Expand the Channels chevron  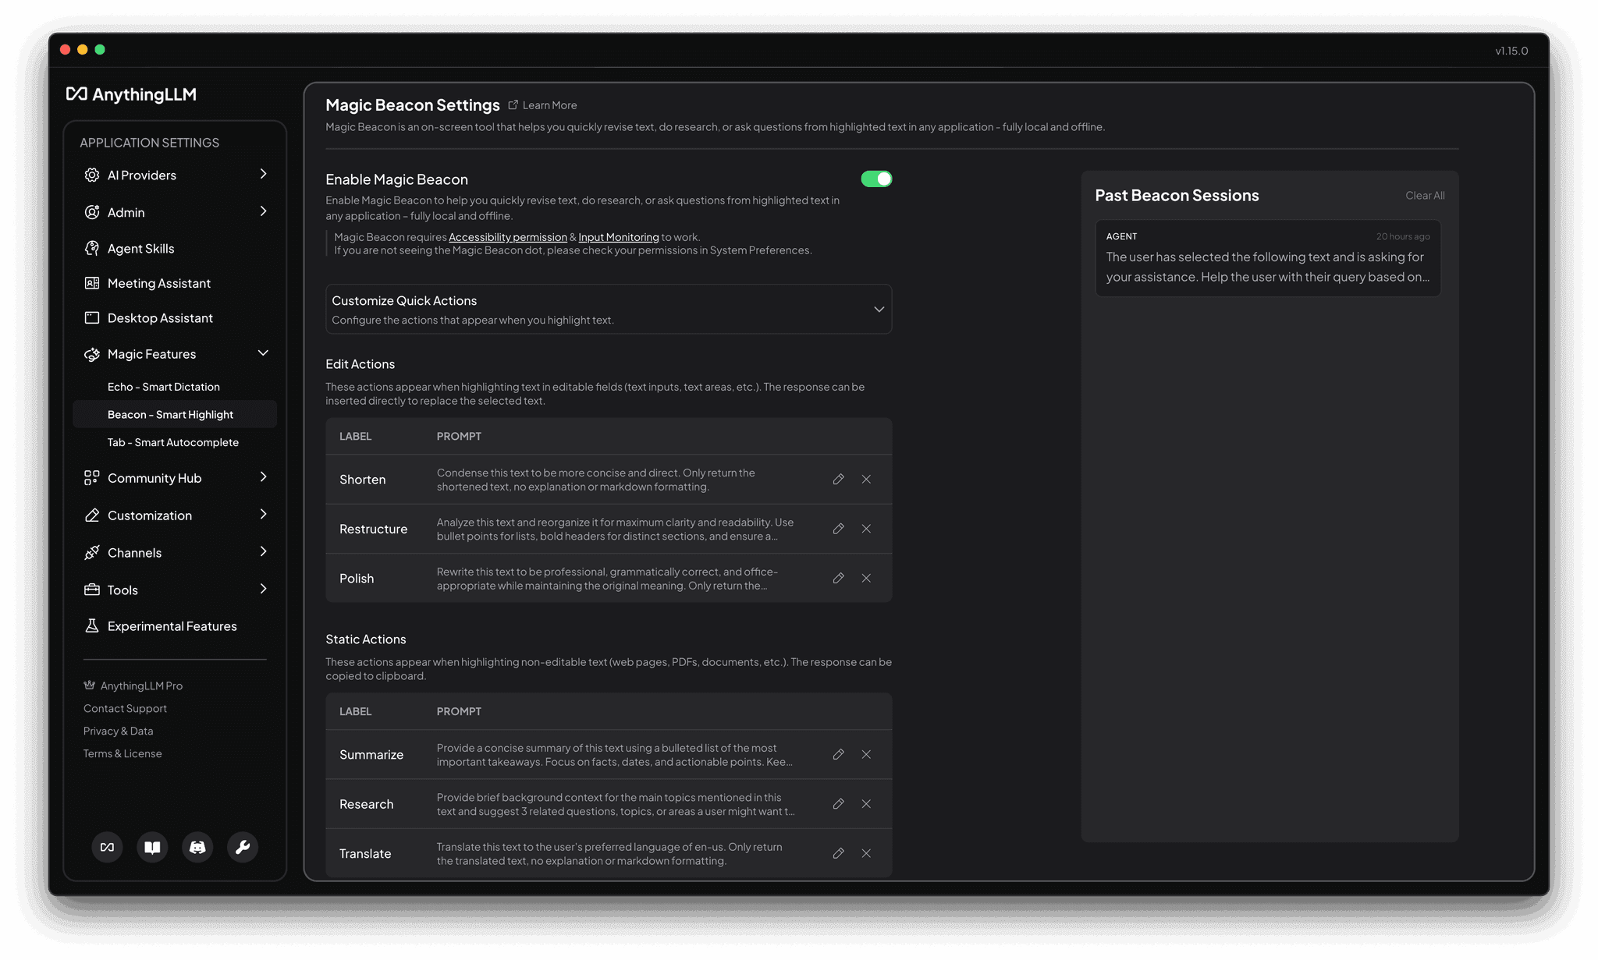263,551
